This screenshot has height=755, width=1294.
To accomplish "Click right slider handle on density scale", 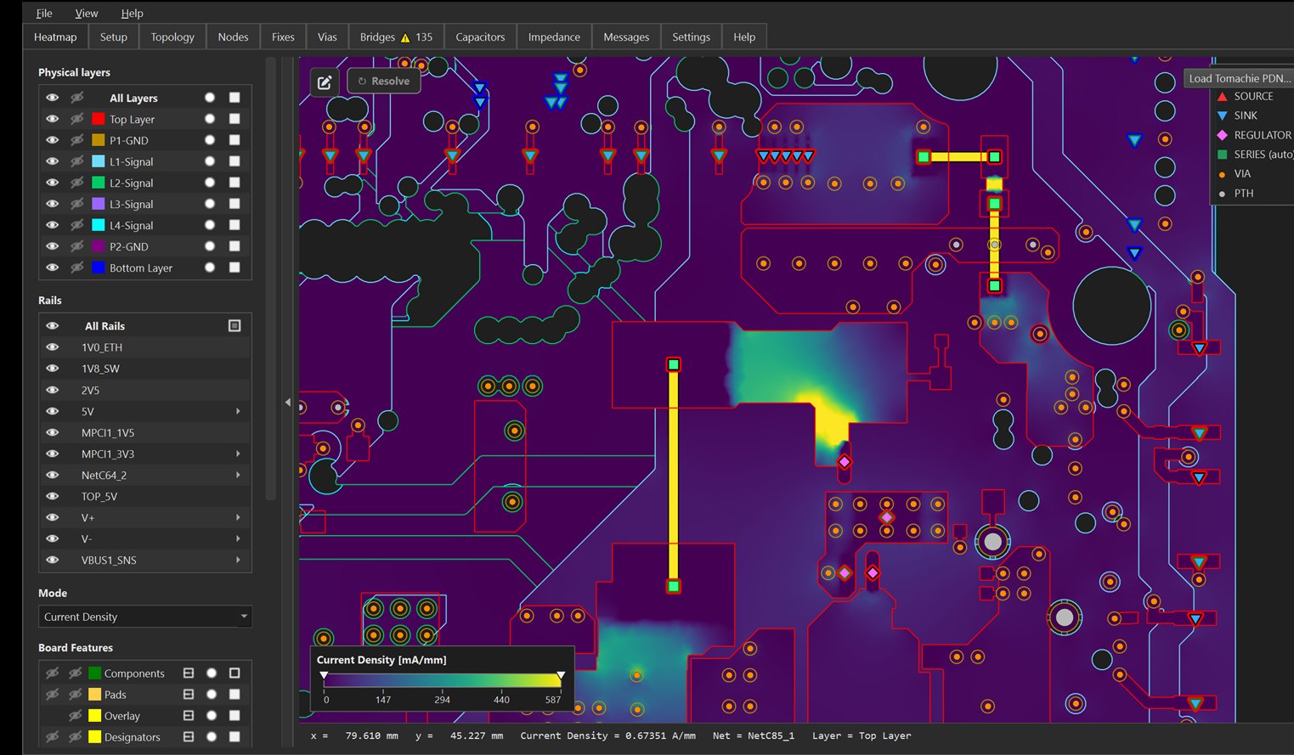I will tap(561, 676).
